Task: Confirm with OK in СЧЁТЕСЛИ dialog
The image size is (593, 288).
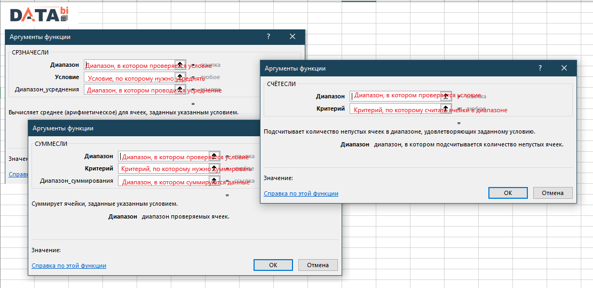Action: tap(508, 193)
